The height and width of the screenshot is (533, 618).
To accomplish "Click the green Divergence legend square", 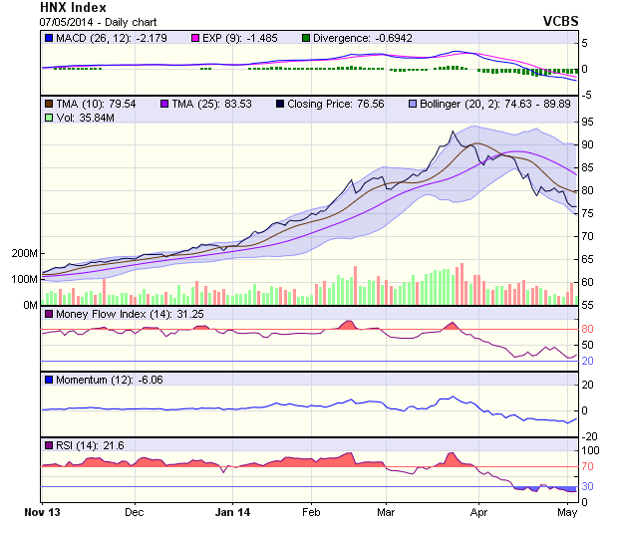I will pos(306,38).
